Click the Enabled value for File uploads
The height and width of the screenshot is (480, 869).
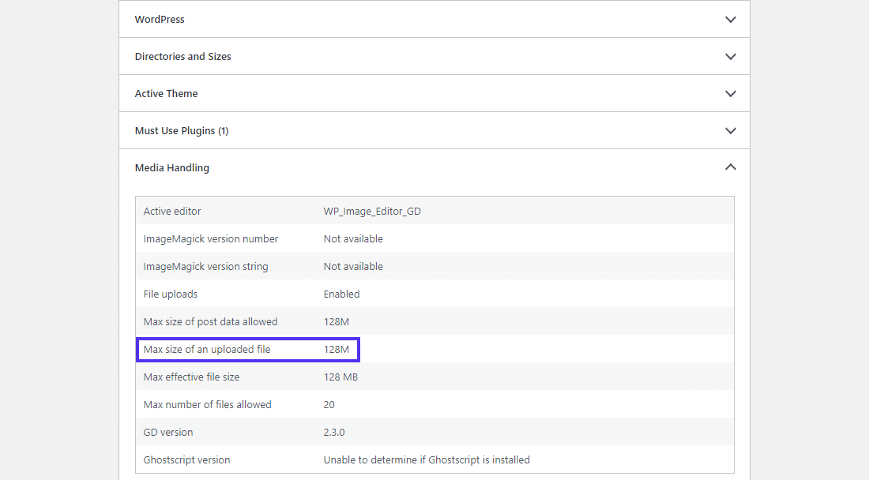coord(341,294)
